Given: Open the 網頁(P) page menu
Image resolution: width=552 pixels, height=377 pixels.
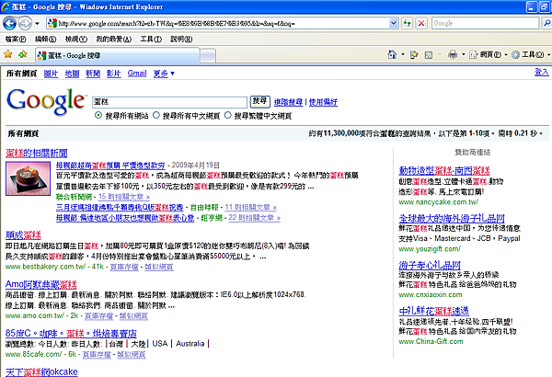Looking at the screenshot, I should (488, 54).
